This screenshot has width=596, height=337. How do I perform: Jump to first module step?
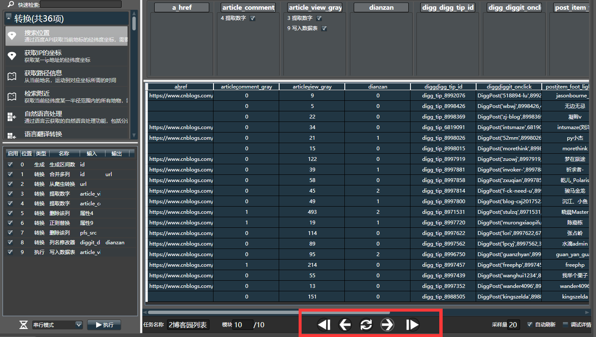click(324, 325)
